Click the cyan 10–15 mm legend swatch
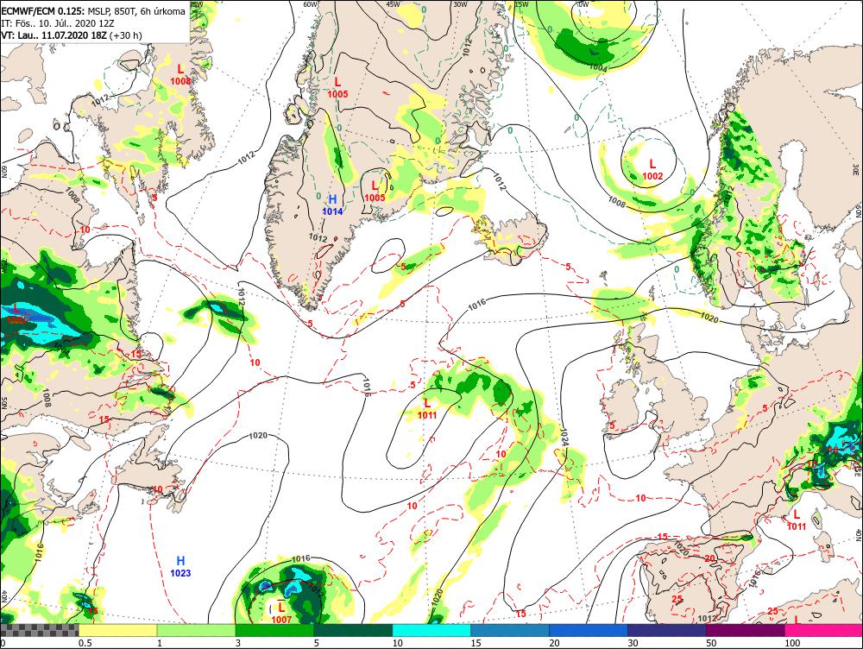863x649 pixels. tap(431, 630)
